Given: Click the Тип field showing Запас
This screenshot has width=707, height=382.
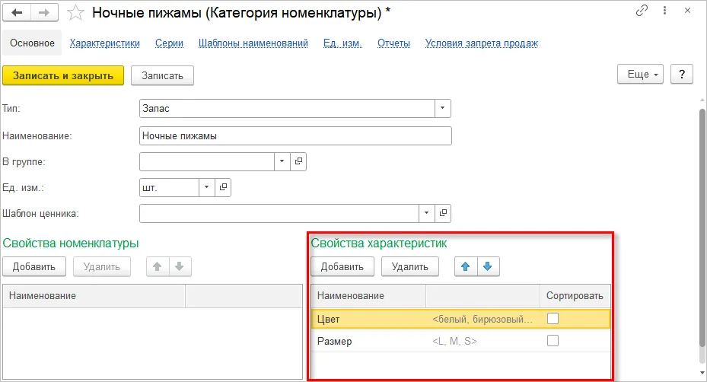Looking at the screenshot, I should (x=287, y=108).
